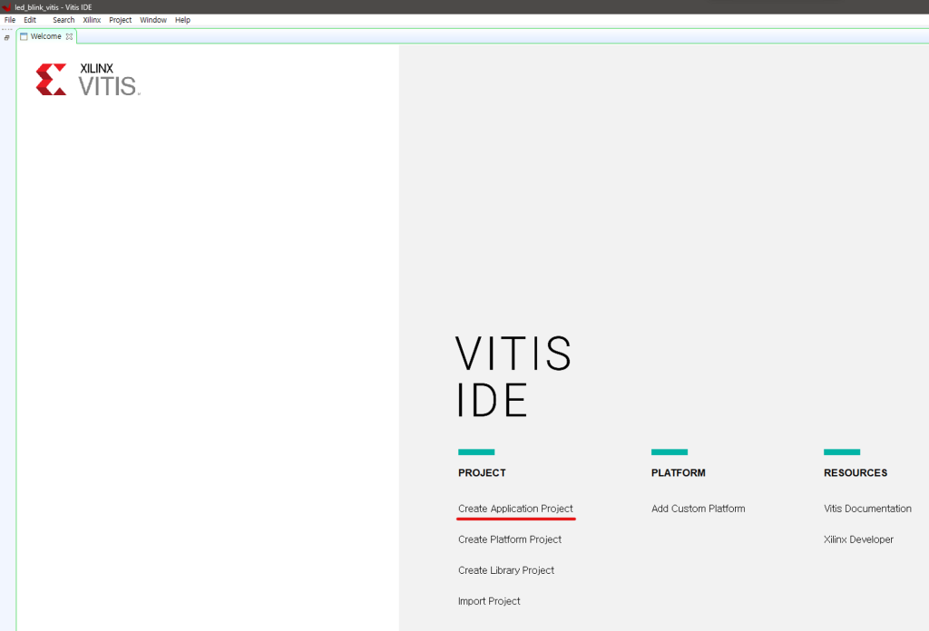Close the Welcome tab
Viewport: 929px width, 631px height.
(69, 36)
